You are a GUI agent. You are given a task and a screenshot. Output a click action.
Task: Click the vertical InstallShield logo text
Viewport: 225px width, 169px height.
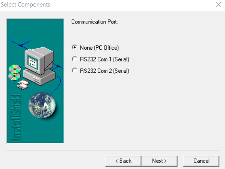16,117
